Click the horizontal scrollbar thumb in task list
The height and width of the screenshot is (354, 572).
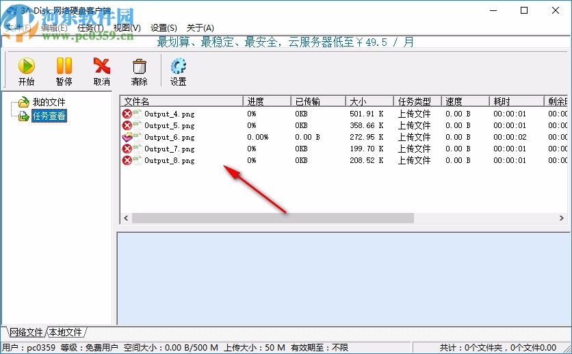[273, 218]
